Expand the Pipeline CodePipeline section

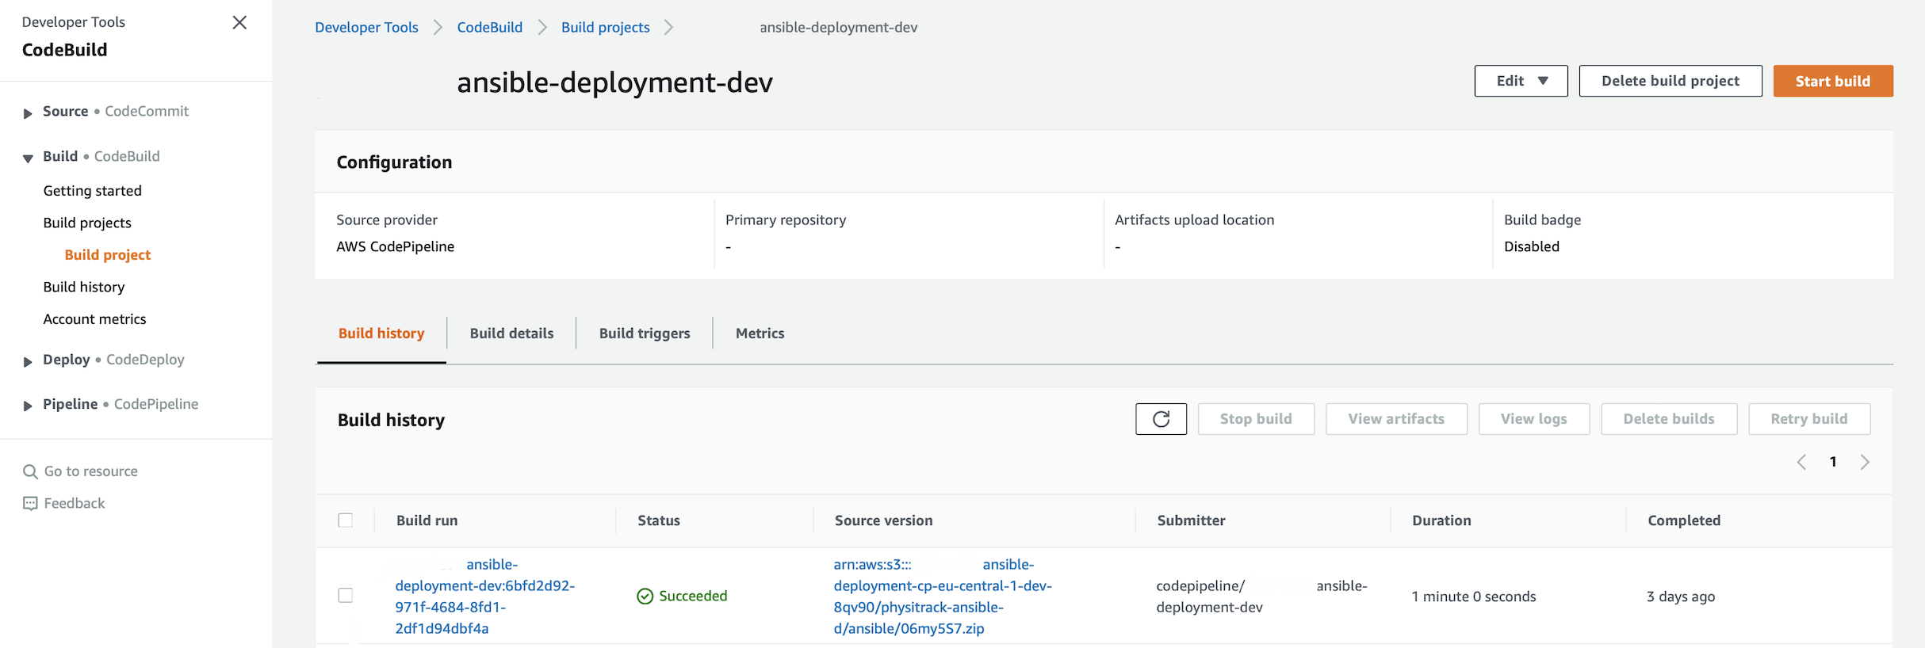[x=28, y=406]
